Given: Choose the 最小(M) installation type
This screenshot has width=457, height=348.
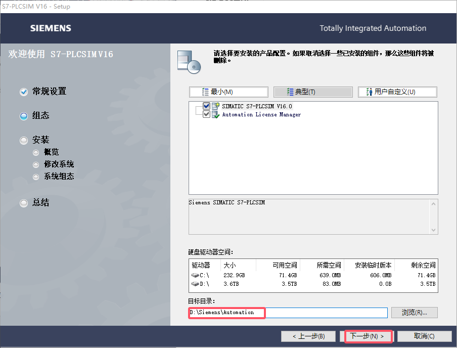Looking at the screenshot, I should (229, 92).
